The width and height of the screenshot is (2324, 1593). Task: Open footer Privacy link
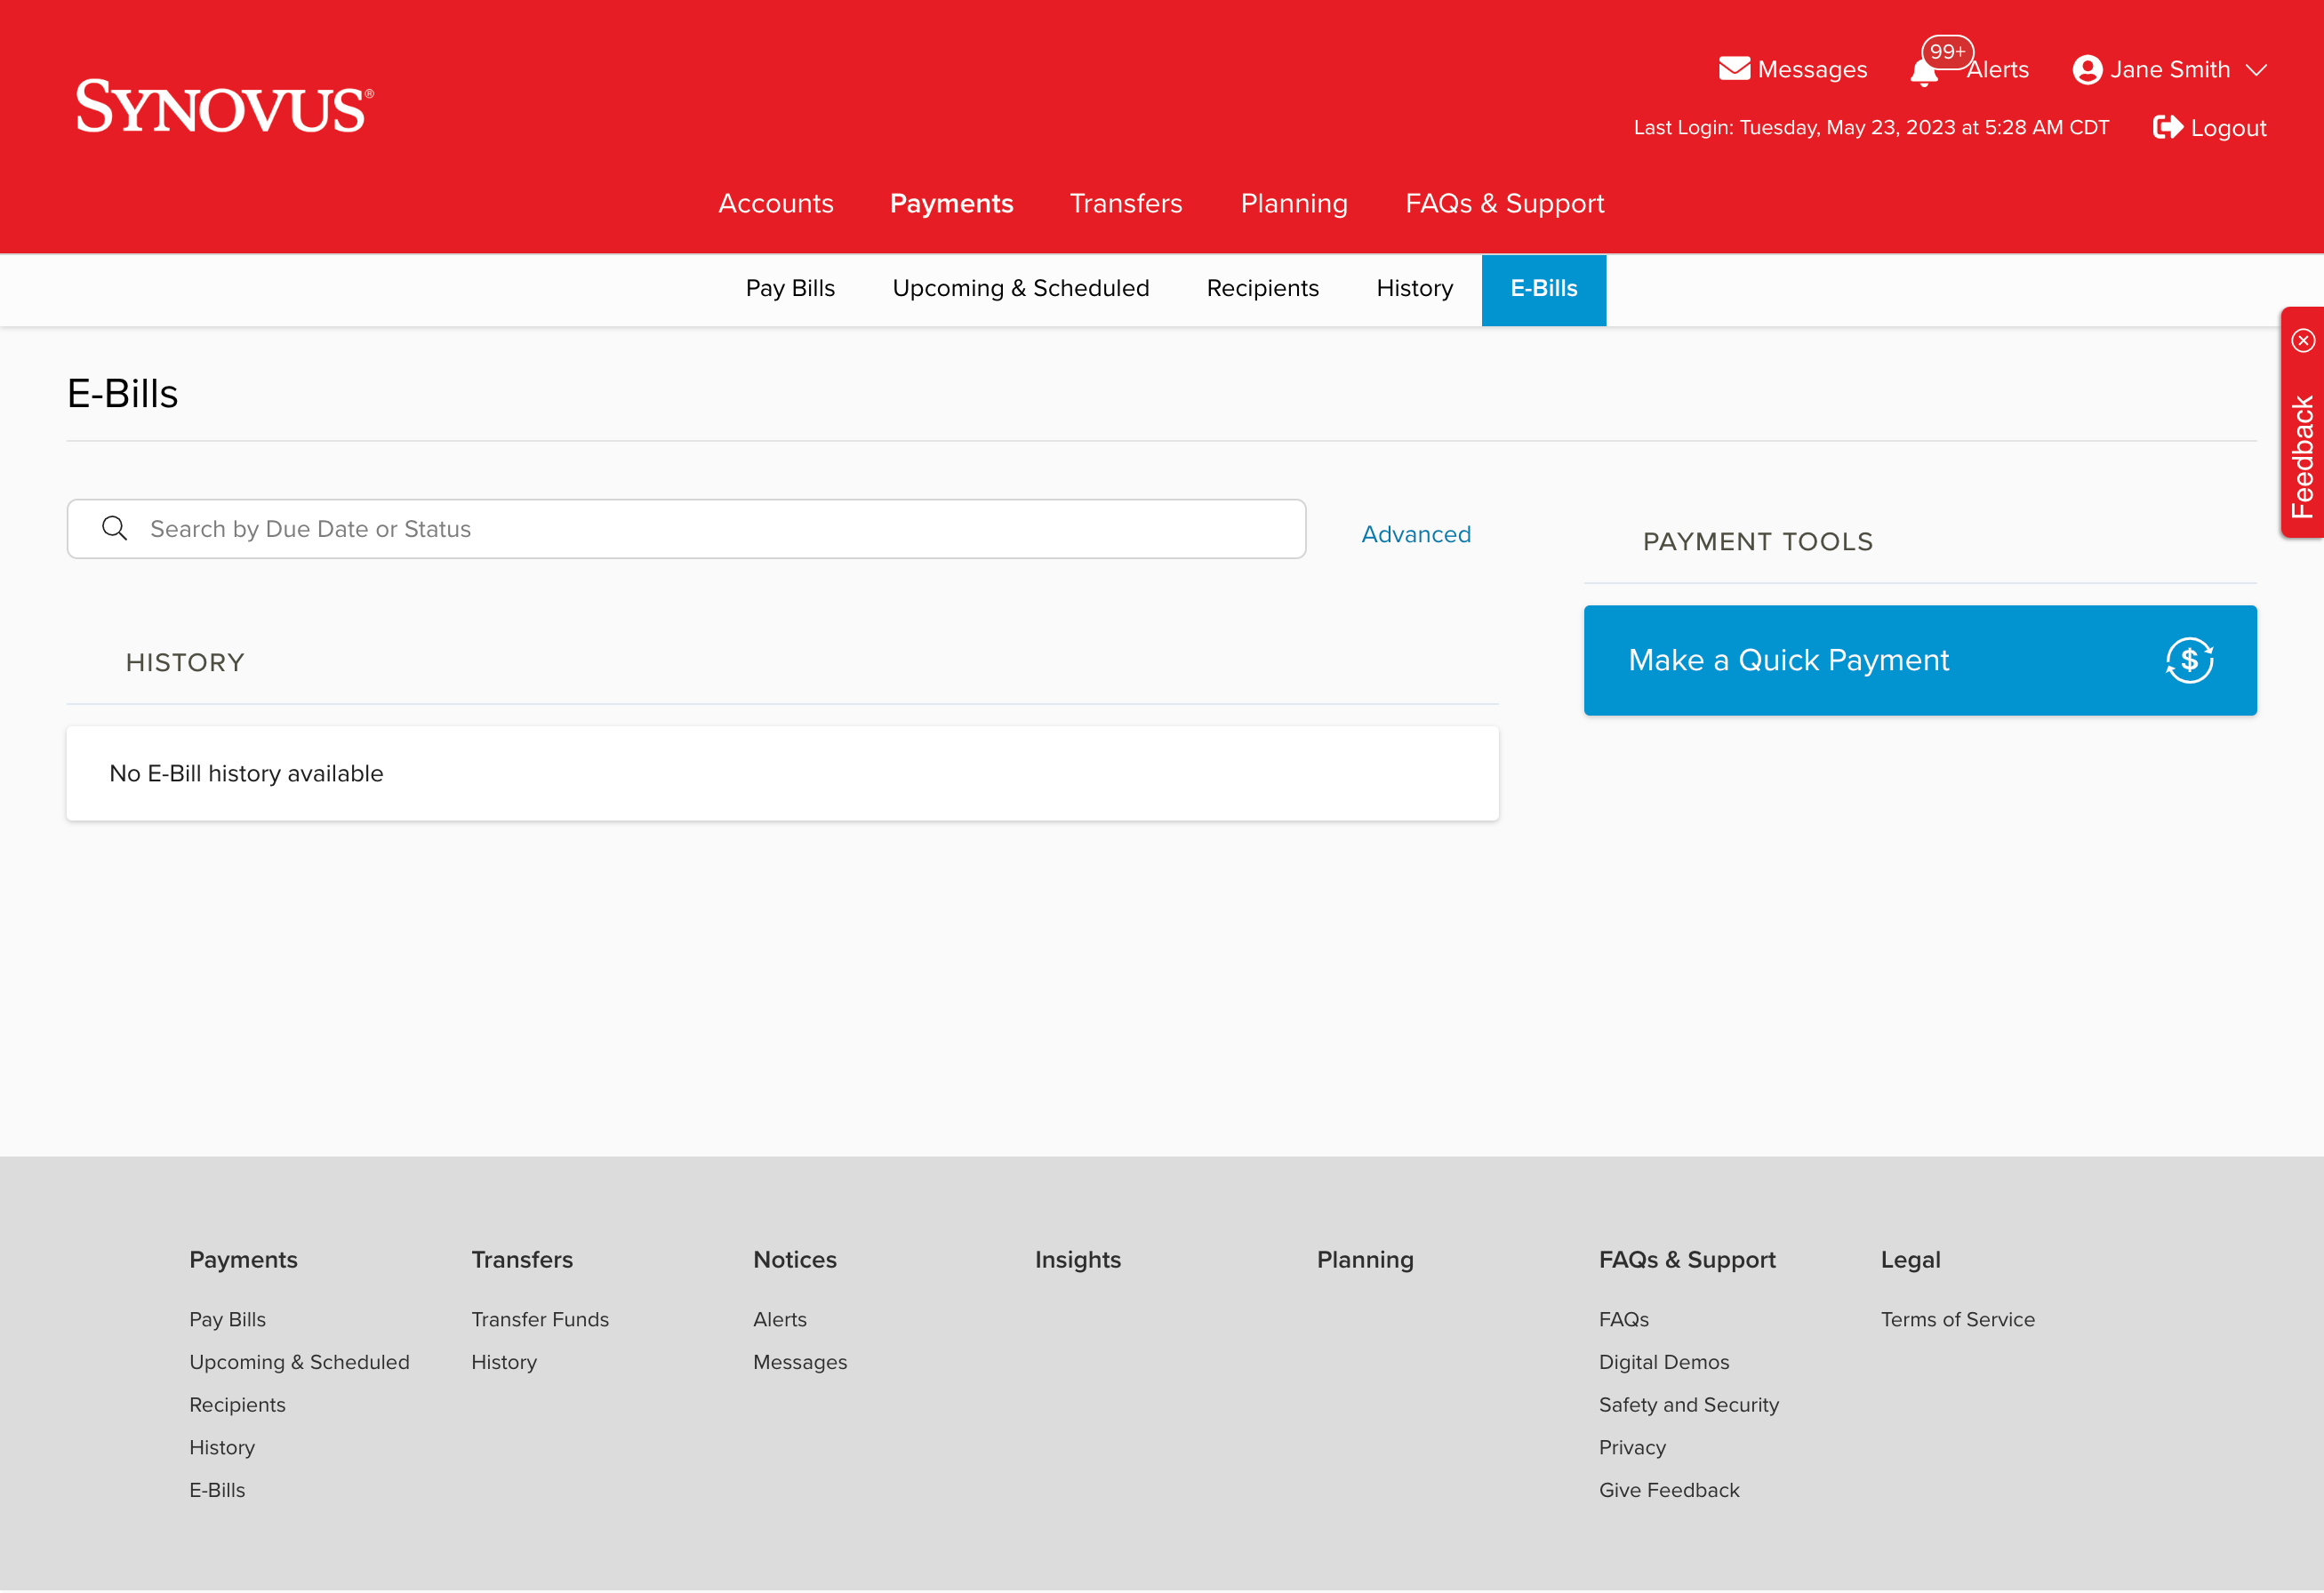(x=1632, y=1447)
